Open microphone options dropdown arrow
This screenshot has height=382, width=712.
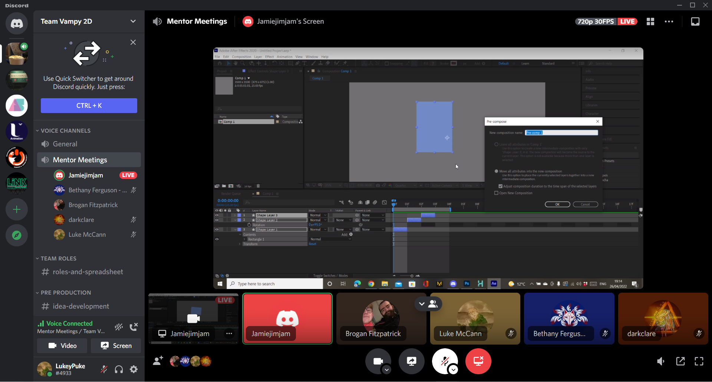point(454,370)
